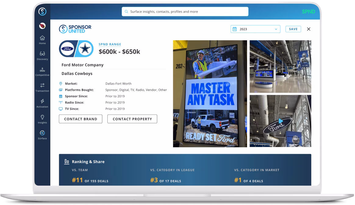The height and width of the screenshot is (205, 355).
Task: Click the #3 of 17 deals ranking
Action: (166, 180)
